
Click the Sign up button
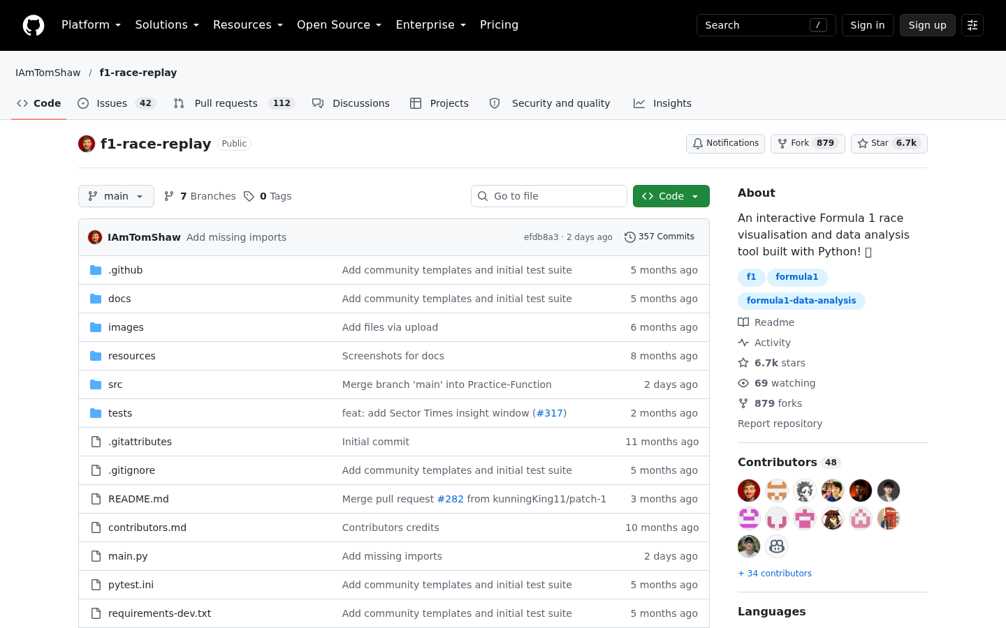pos(928,25)
